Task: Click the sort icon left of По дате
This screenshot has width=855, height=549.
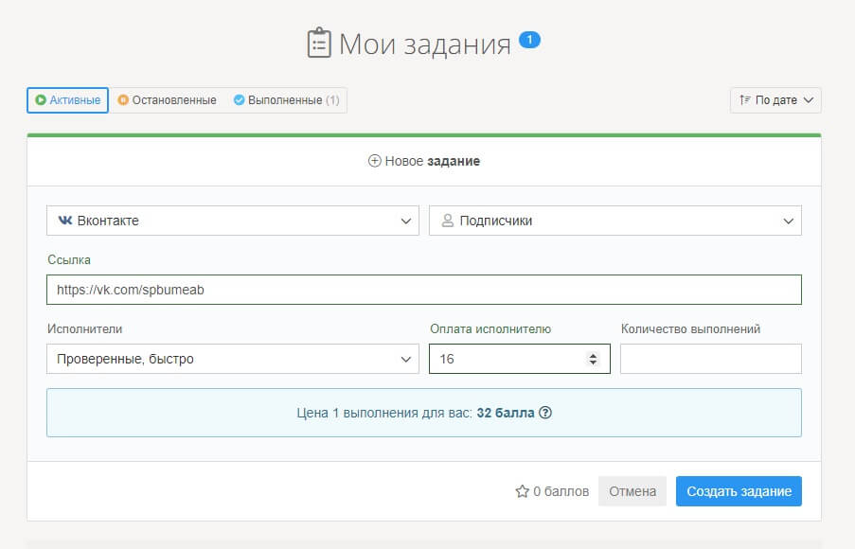Action: [x=745, y=99]
